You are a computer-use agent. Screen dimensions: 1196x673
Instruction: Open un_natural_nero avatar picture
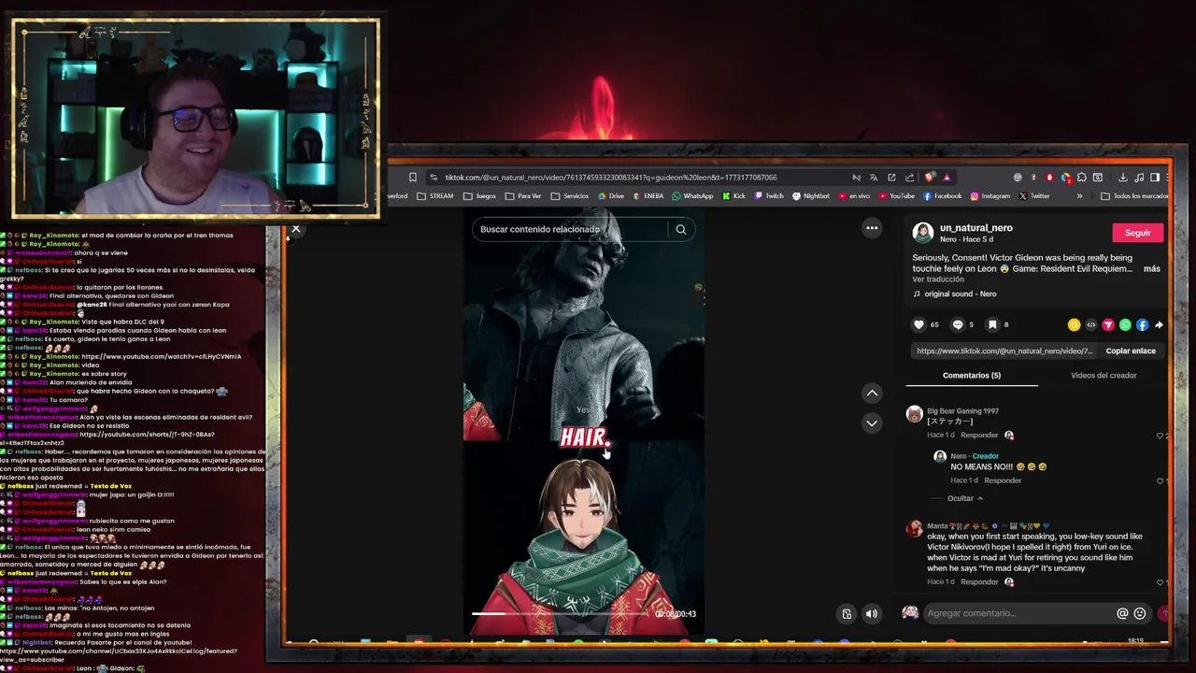923,233
